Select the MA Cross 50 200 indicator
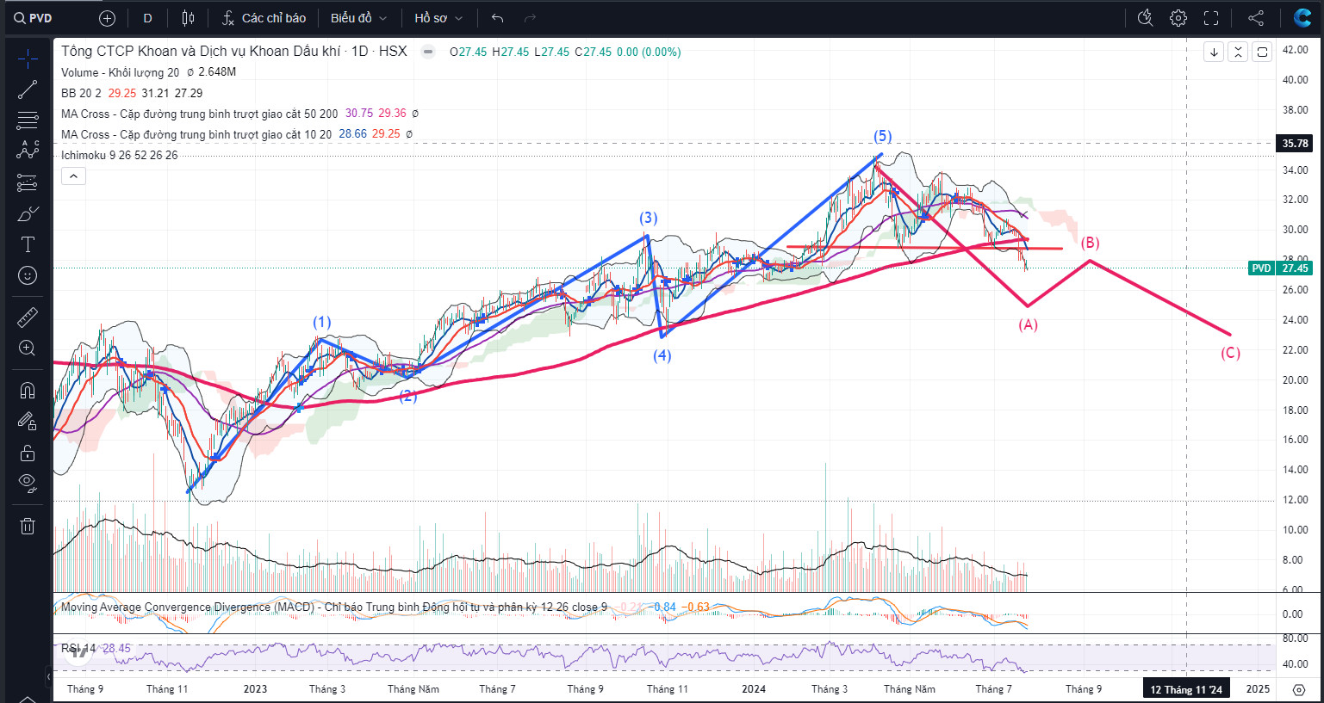This screenshot has height=703, width=1324. pyautogui.click(x=199, y=114)
